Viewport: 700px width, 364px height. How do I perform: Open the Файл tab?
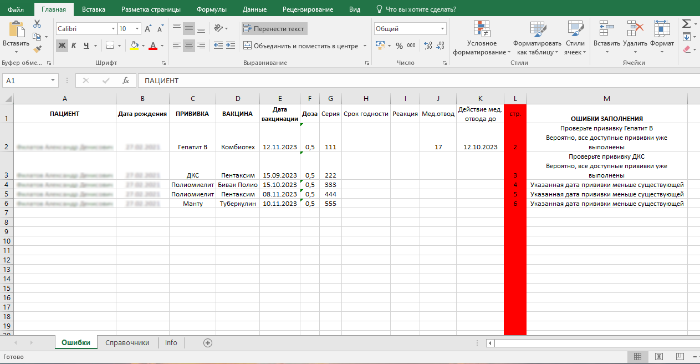[16, 9]
